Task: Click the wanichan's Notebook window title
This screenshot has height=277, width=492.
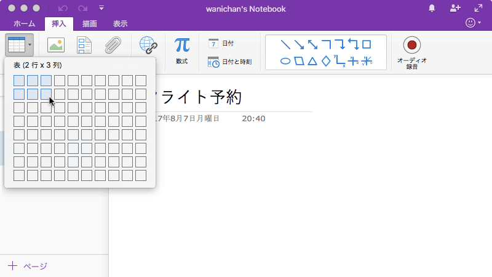Action: (x=245, y=9)
